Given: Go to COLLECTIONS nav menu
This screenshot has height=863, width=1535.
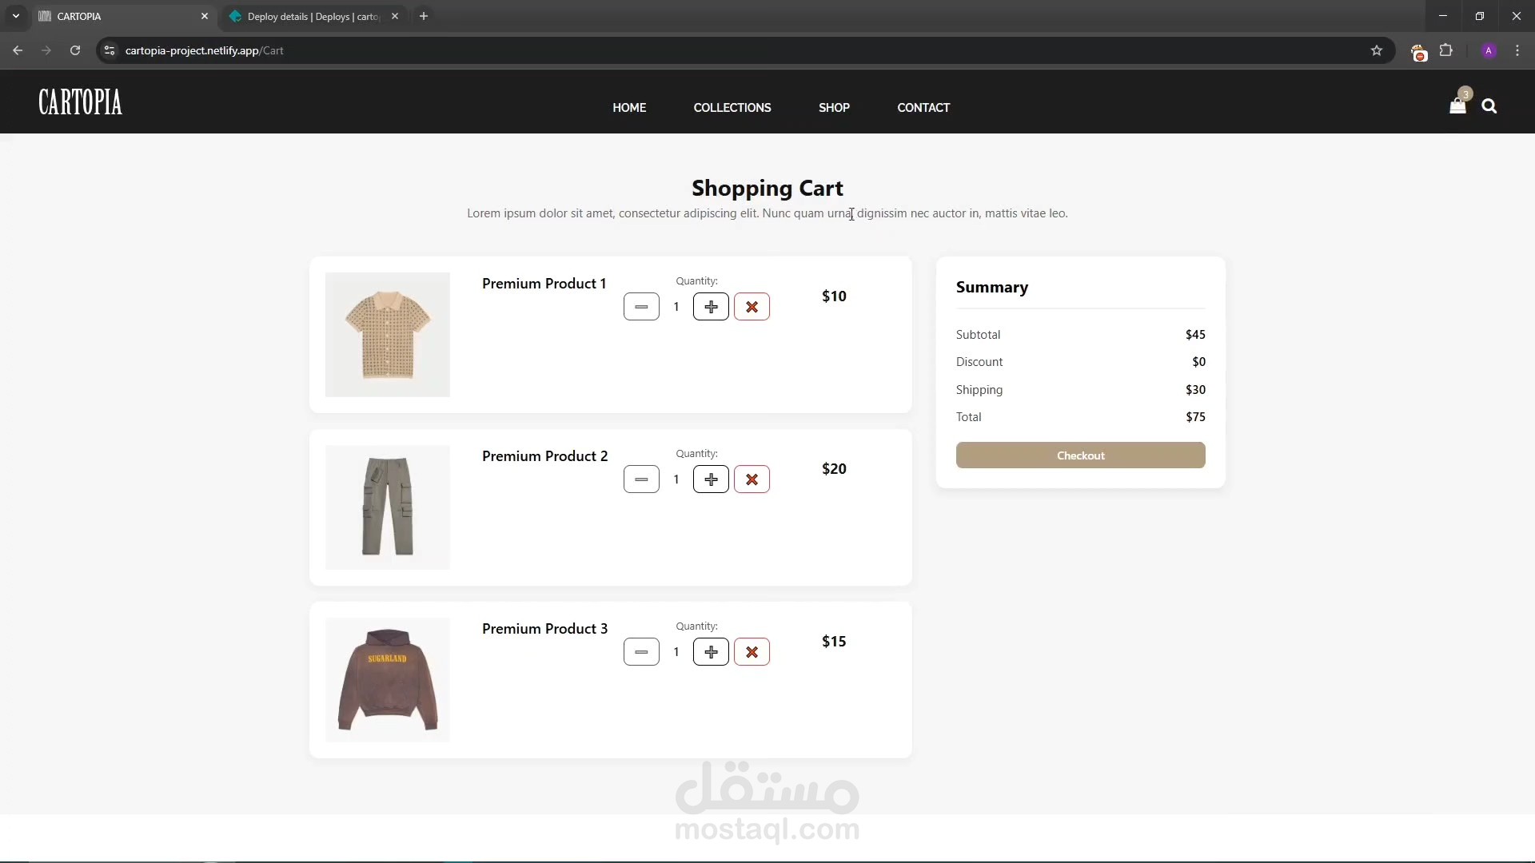Looking at the screenshot, I should (732, 108).
